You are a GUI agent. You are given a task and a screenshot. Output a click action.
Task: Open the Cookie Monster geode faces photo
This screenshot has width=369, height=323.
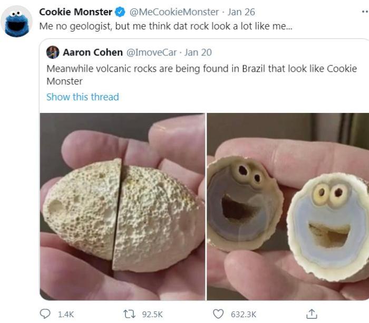[x=288, y=206]
